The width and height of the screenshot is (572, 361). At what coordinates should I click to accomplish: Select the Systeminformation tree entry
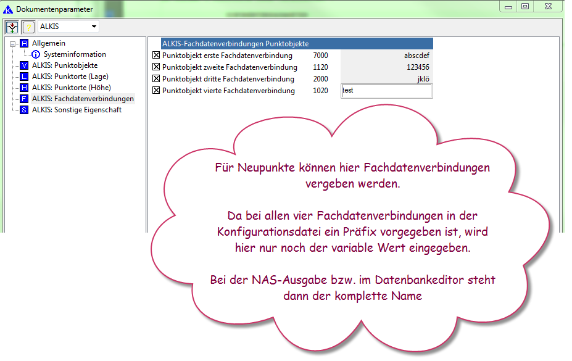[x=75, y=54]
